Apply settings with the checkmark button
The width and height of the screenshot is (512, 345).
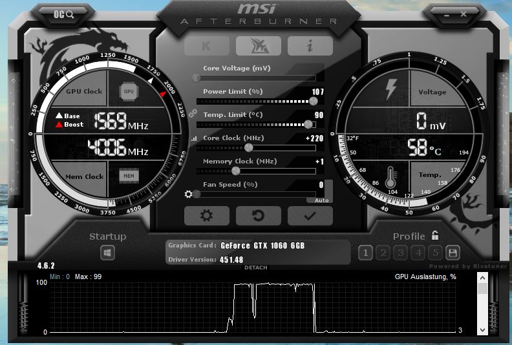(310, 216)
